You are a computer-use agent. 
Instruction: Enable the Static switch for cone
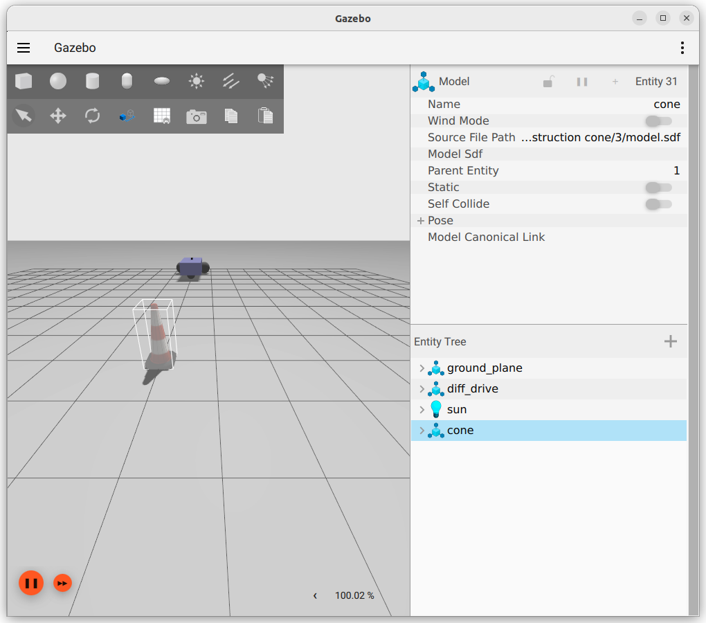[x=658, y=188]
